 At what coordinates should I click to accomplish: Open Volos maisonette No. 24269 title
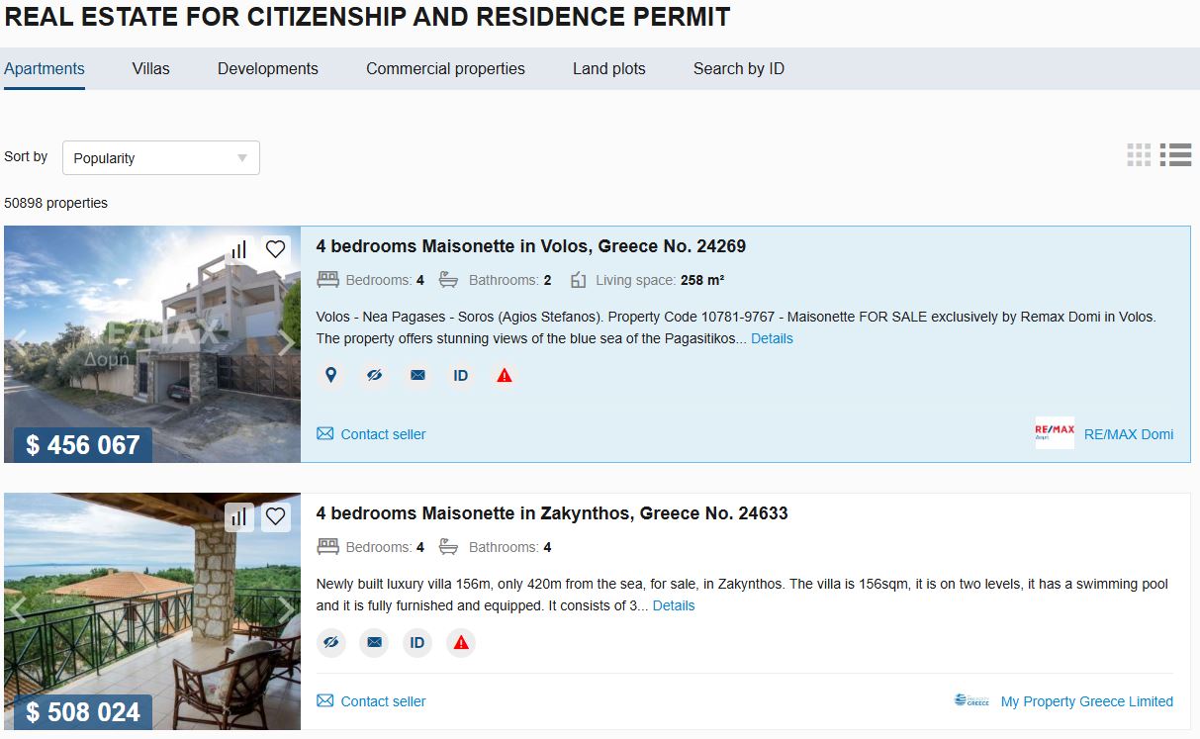531,246
